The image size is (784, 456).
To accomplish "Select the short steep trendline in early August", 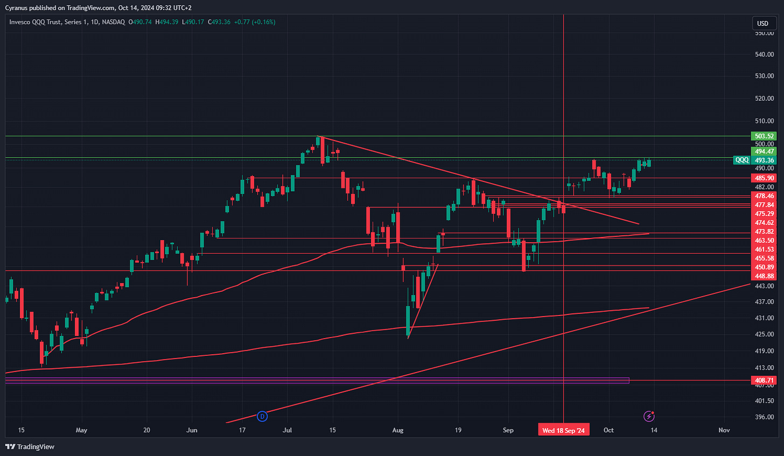I will pyautogui.click(x=423, y=301).
